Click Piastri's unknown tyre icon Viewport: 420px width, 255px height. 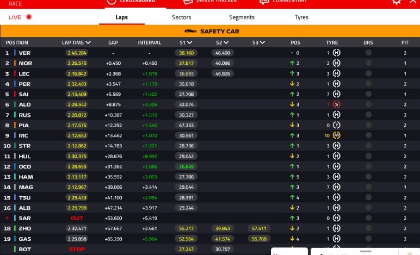(336, 125)
